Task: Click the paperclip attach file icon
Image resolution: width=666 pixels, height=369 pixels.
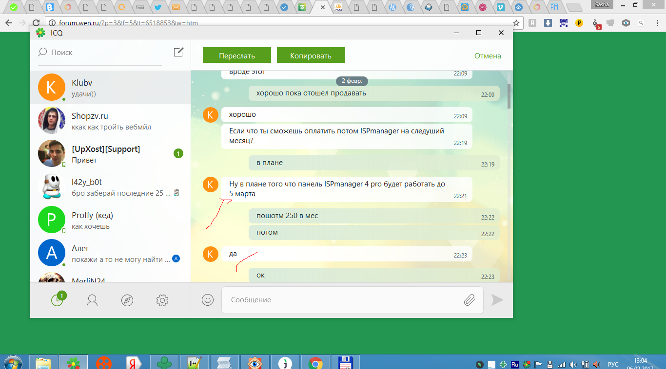Action: click(x=469, y=300)
